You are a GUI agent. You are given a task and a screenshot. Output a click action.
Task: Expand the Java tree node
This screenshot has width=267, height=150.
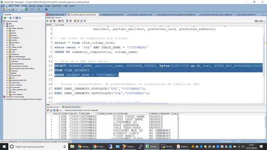(x=7, y=78)
